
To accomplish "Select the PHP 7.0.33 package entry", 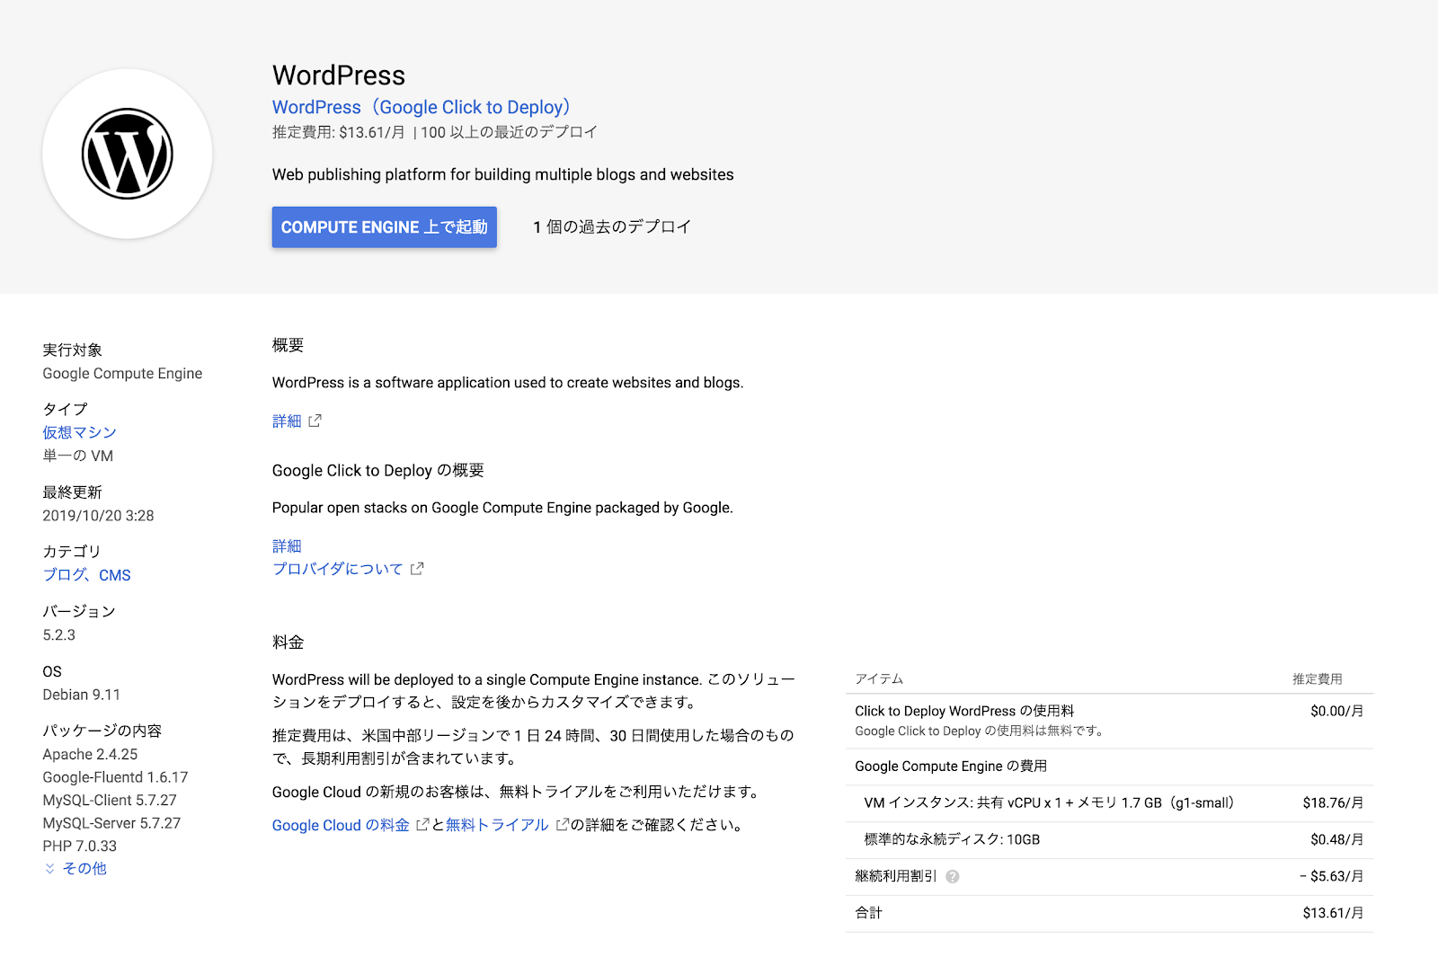I will click(x=80, y=846).
